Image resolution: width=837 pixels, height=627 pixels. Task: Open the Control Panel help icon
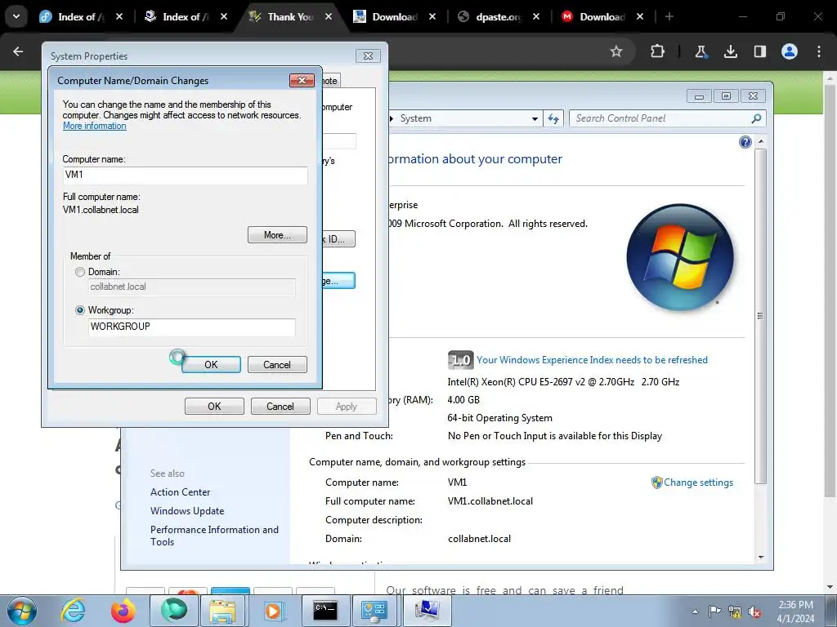point(745,142)
